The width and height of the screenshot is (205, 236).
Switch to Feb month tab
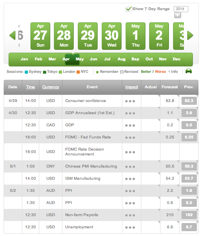38,59
